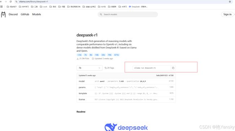This screenshot has height=131, width=235.
Task: Select the 70b size tag
Action: click(x=110, y=55)
